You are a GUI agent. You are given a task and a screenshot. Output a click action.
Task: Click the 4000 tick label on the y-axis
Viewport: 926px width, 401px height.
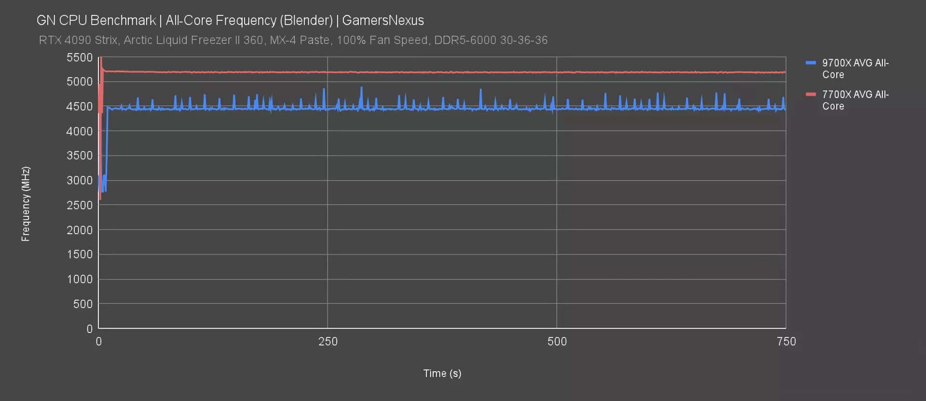[80, 131]
